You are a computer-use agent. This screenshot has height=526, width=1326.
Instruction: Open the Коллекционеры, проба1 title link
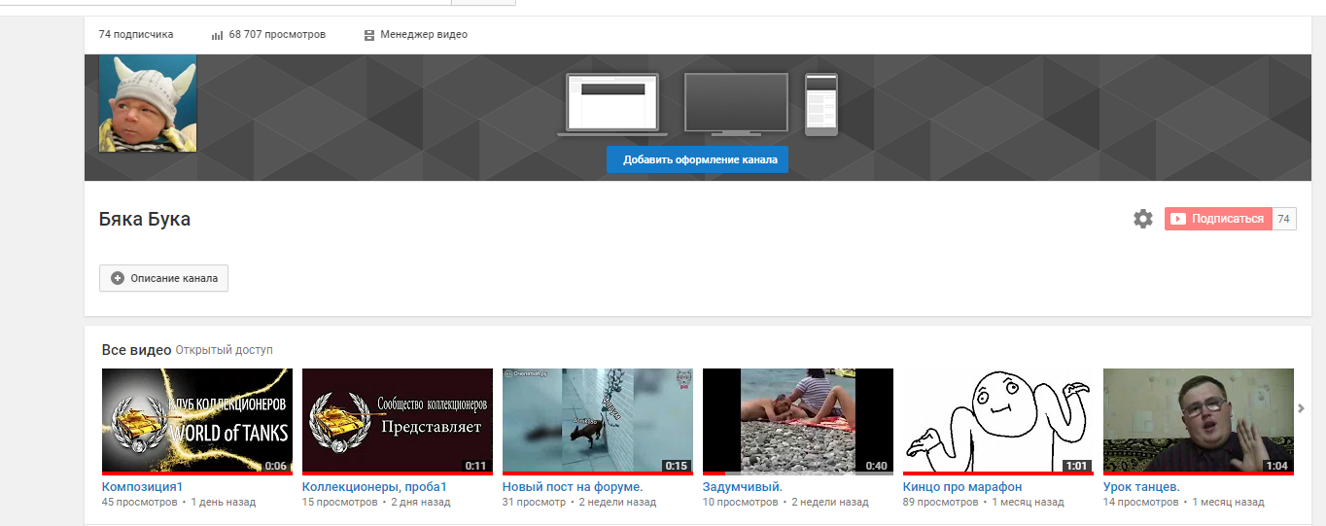(374, 487)
